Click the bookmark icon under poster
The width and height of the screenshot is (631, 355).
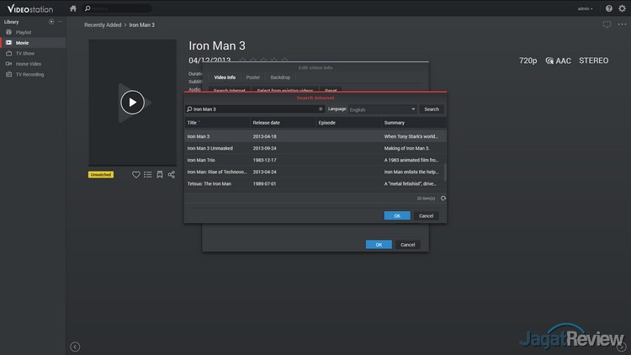point(160,175)
